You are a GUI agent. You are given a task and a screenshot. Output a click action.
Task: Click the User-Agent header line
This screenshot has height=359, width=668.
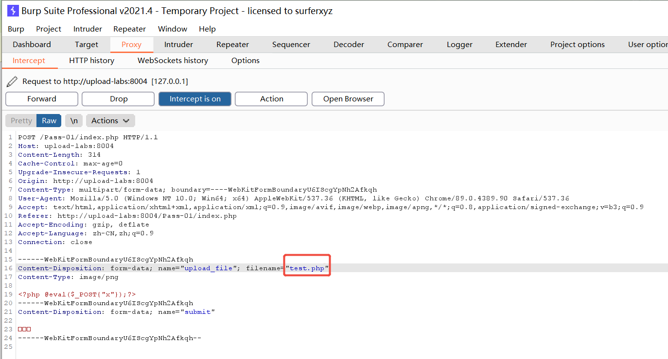point(294,198)
